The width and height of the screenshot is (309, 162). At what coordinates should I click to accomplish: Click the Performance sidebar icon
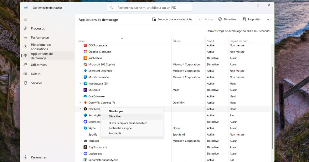25,38
